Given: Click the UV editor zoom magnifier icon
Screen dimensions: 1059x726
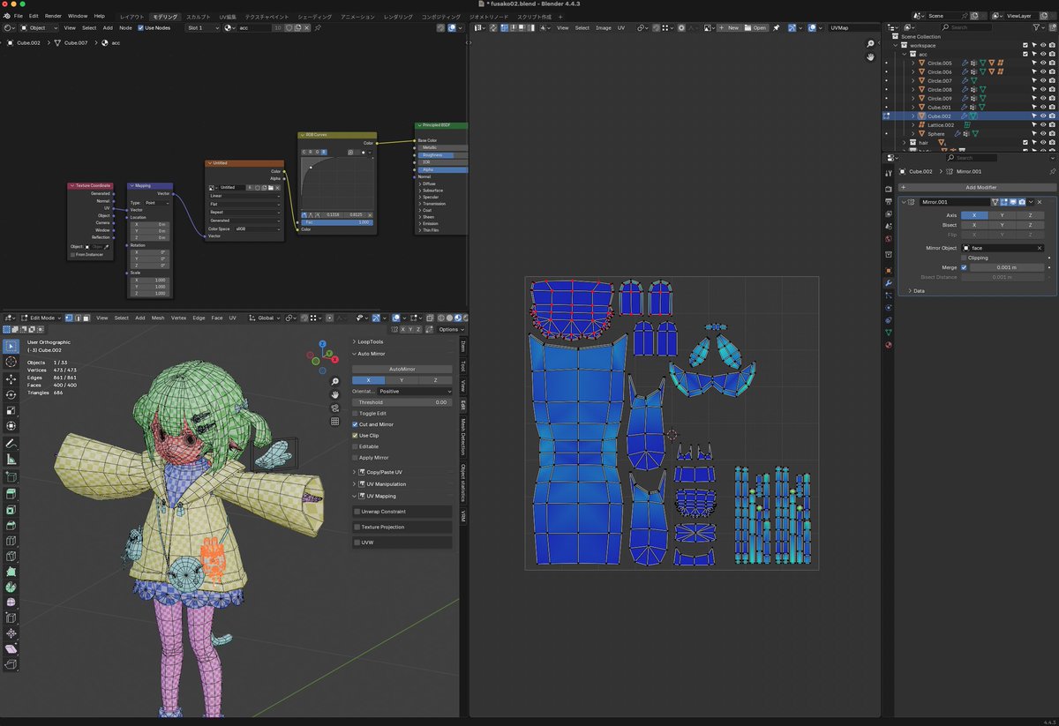Looking at the screenshot, I should click(x=870, y=44).
